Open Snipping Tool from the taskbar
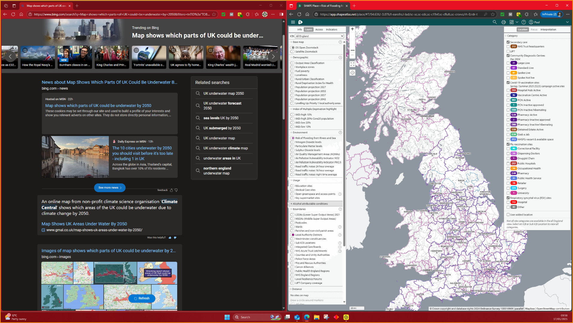 click(x=326, y=317)
